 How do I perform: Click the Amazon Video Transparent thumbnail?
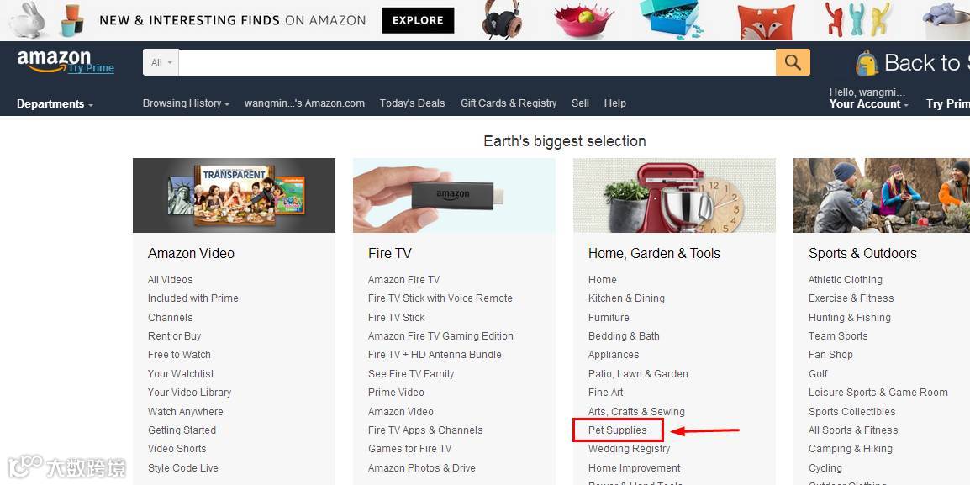pyautogui.click(x=234, y=196)
